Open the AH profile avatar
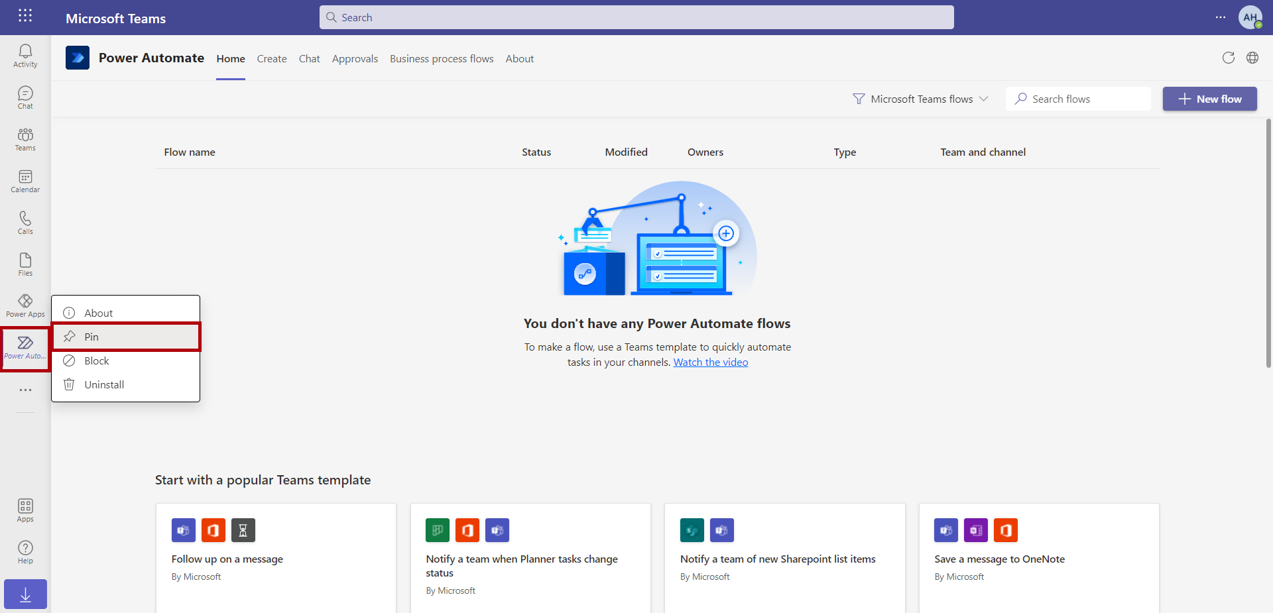The width and height of the screenshot is (1273, 613). [1250, 17]
